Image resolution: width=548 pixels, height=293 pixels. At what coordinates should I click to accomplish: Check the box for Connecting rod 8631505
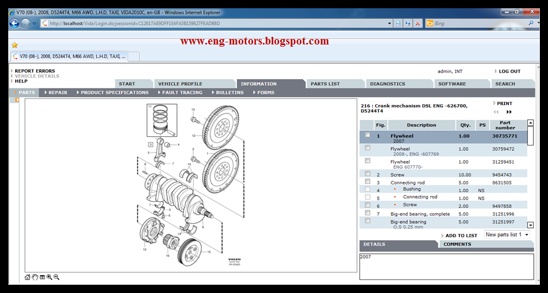point(367,181)
